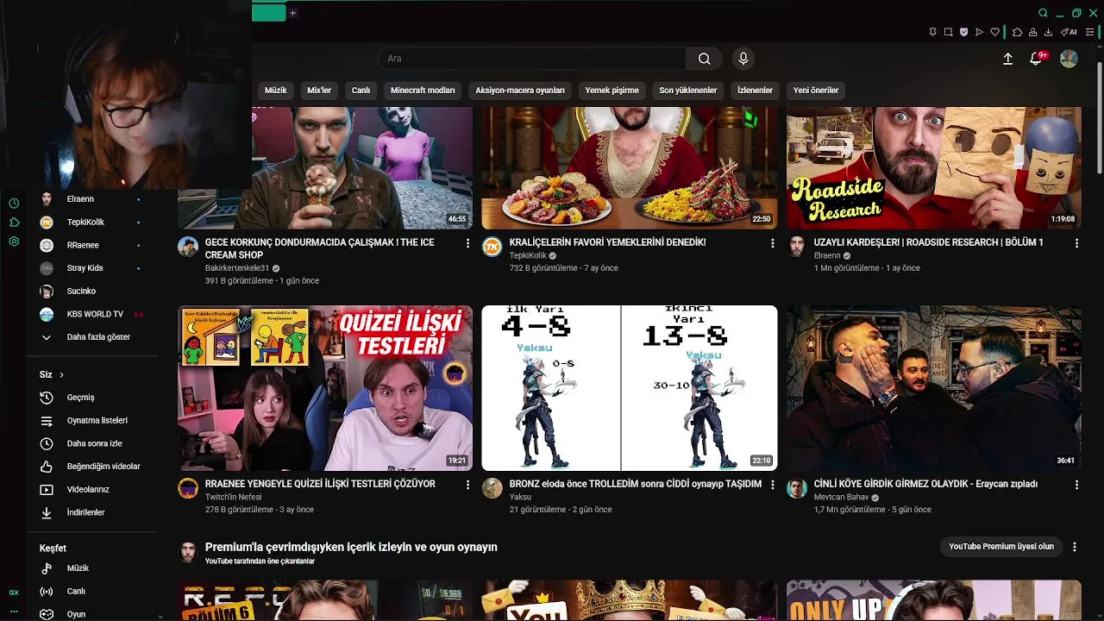1104x621 pixels.
Task: Open the browser downloads icon
Action: [x=1048, y=32]
